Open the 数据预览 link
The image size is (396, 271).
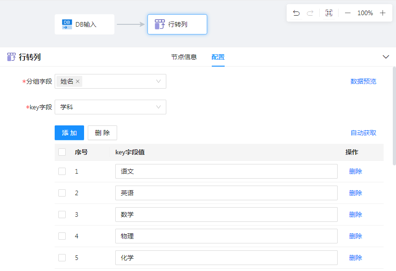[x=363, y=81]
